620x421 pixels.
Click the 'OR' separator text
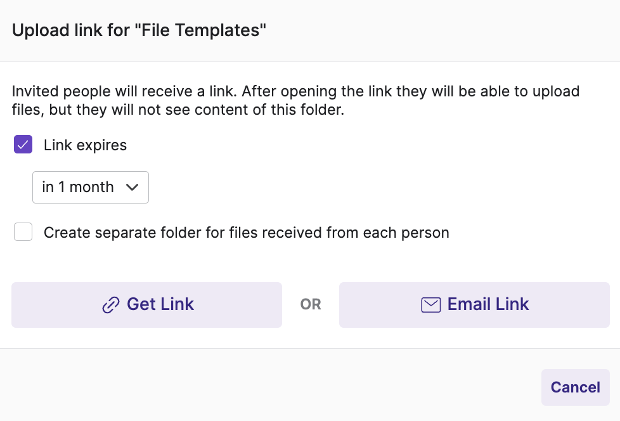click(x=311, y=304)
